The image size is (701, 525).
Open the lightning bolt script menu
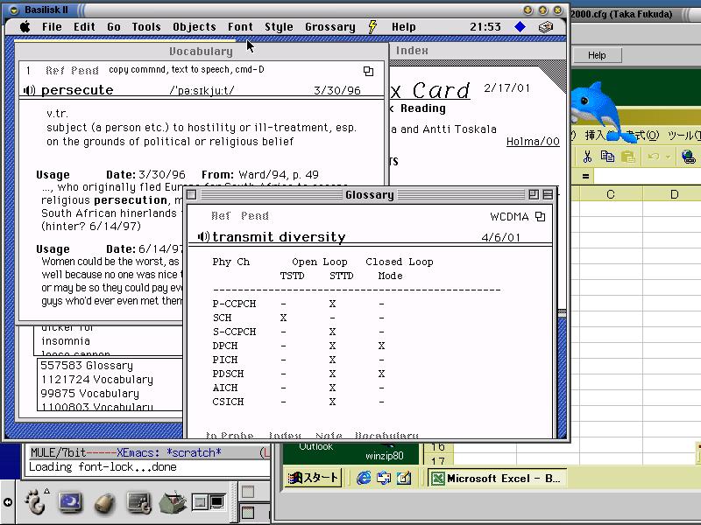click(372, 27)
